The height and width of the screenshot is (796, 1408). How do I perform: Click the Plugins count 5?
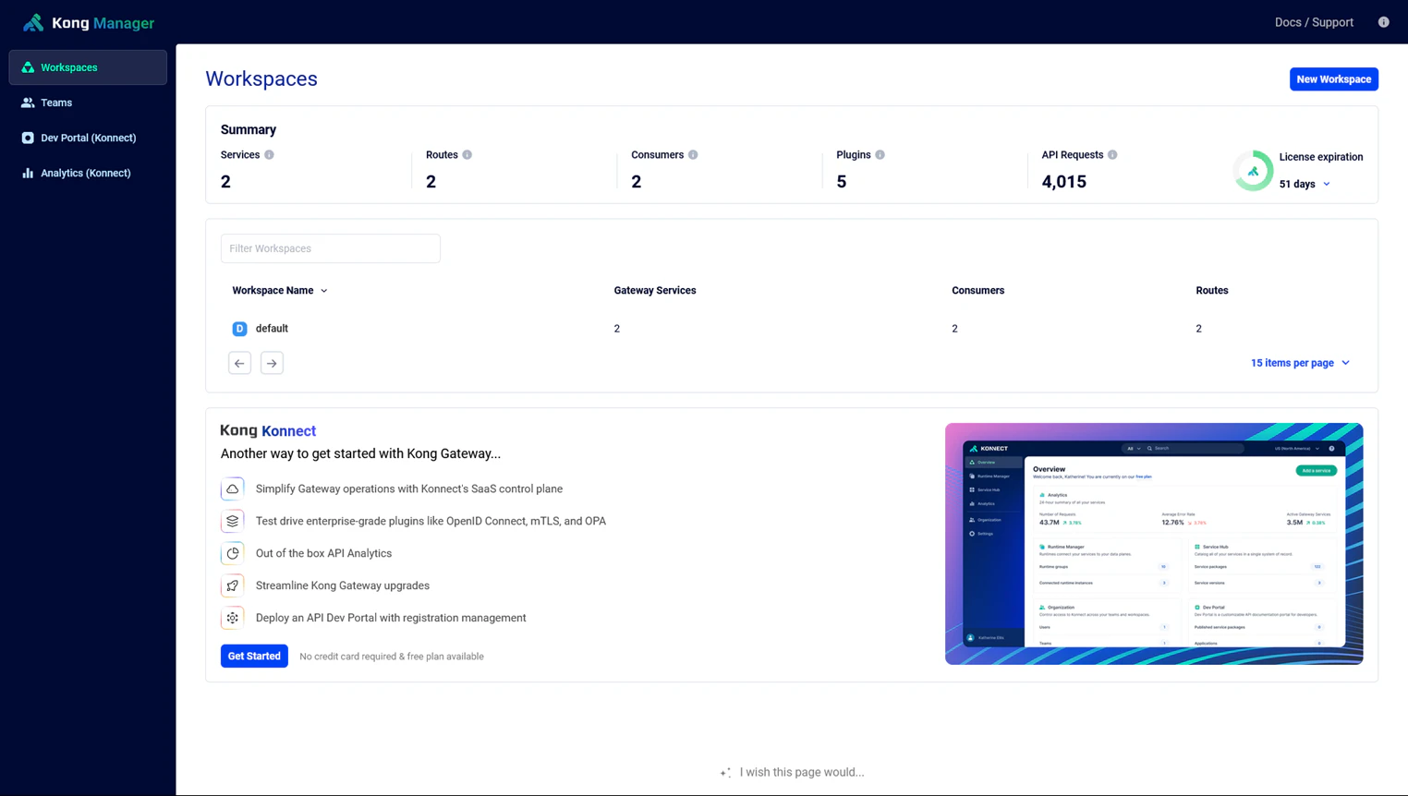842,182
